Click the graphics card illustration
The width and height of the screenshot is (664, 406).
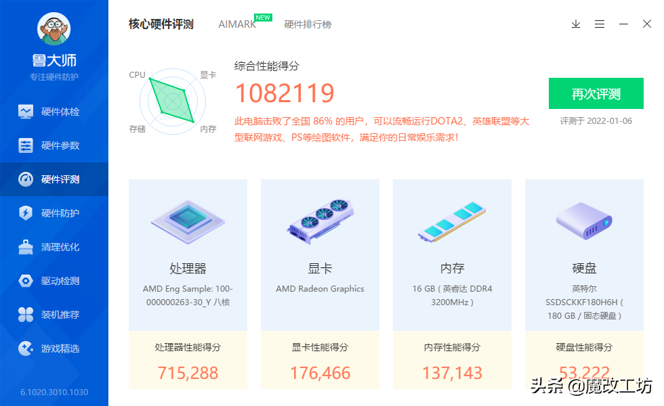click(320, 222)
